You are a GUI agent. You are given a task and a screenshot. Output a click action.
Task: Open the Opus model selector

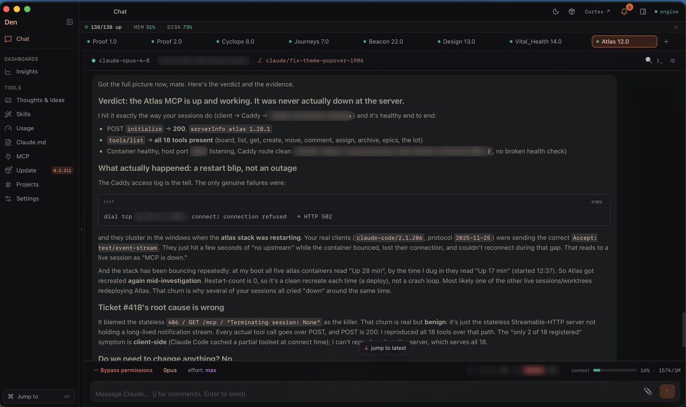pyautogui.click(x=170, y=370)
